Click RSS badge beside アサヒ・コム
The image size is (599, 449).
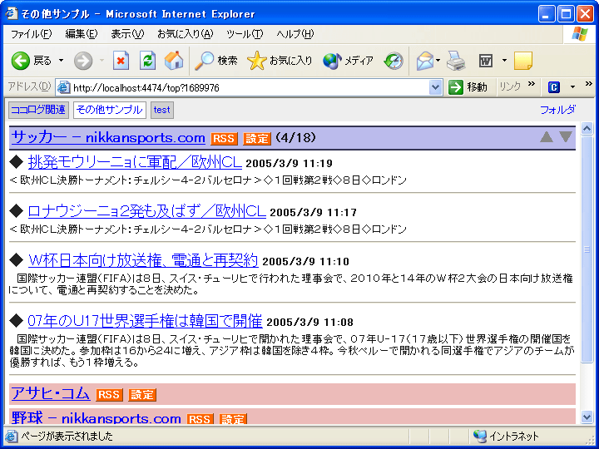pos(109,394)
